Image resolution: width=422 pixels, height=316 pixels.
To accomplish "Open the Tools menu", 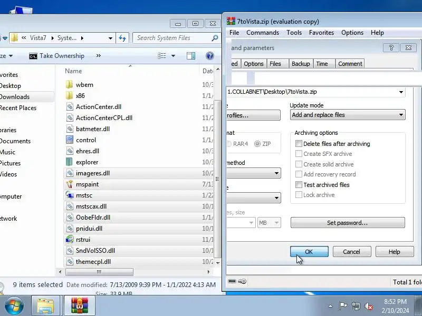I will click(294, 33).
